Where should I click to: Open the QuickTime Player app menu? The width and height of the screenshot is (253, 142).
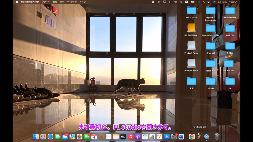click(30, 2)
